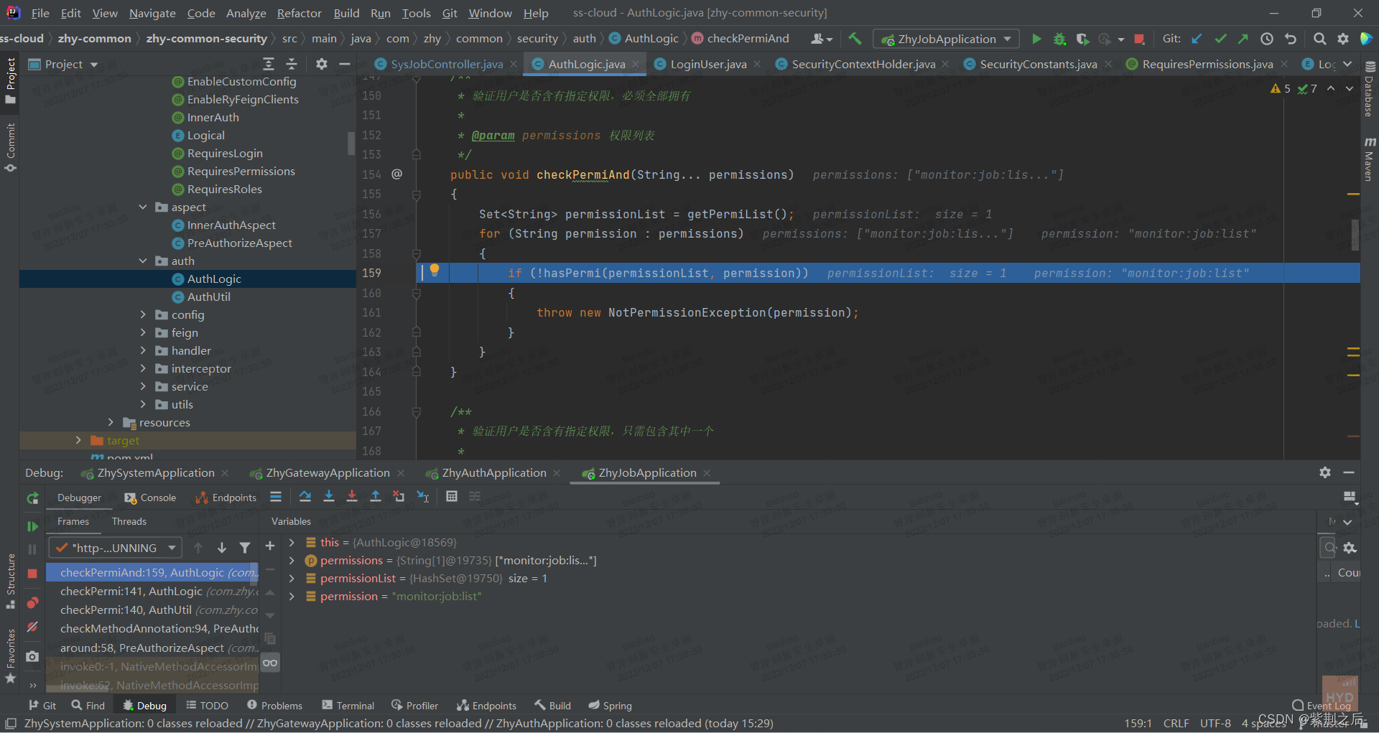Click the Build Project hammer icon
Viewport: 1379px width, 733px height.
point(854,39)
